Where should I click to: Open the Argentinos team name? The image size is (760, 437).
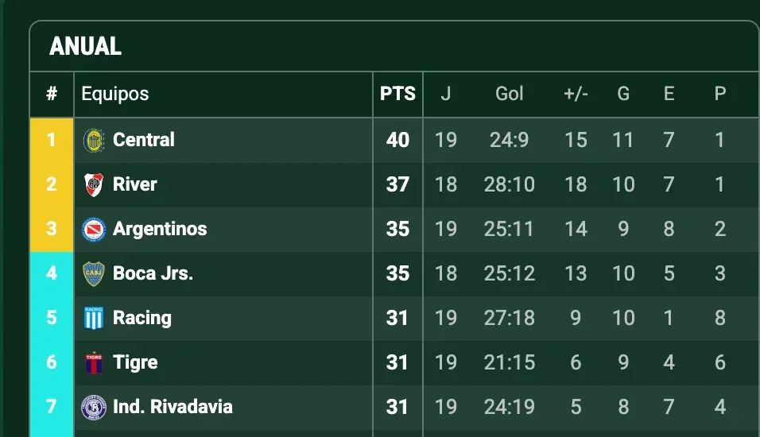tap(160, 229)
